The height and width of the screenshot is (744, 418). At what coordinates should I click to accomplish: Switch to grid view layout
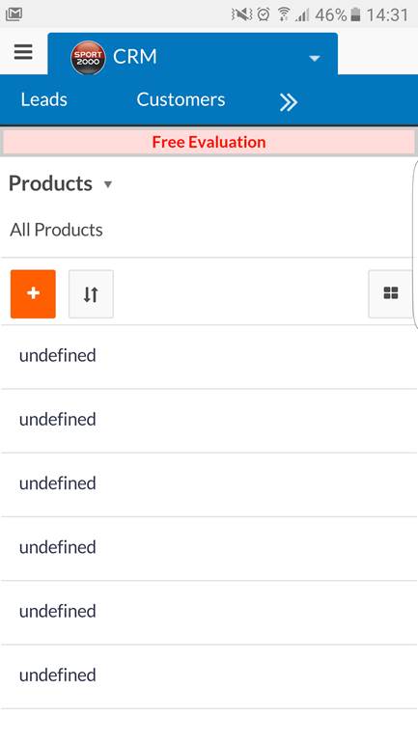coord(390,293)
